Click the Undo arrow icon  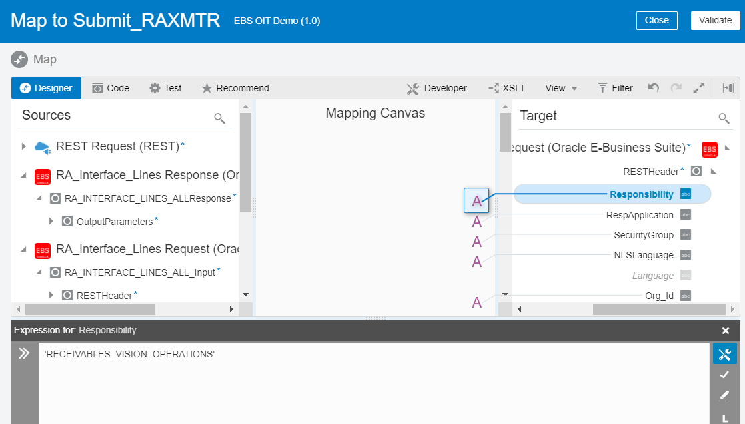(652, 87)
